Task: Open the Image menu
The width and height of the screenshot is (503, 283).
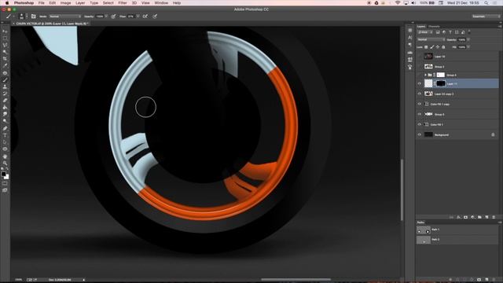Action: coord(65,3)
